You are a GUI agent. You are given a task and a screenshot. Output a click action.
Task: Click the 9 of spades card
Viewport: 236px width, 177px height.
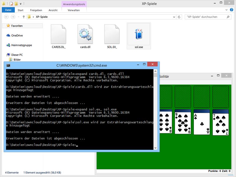pyautogui.click(x=183, y=123)
